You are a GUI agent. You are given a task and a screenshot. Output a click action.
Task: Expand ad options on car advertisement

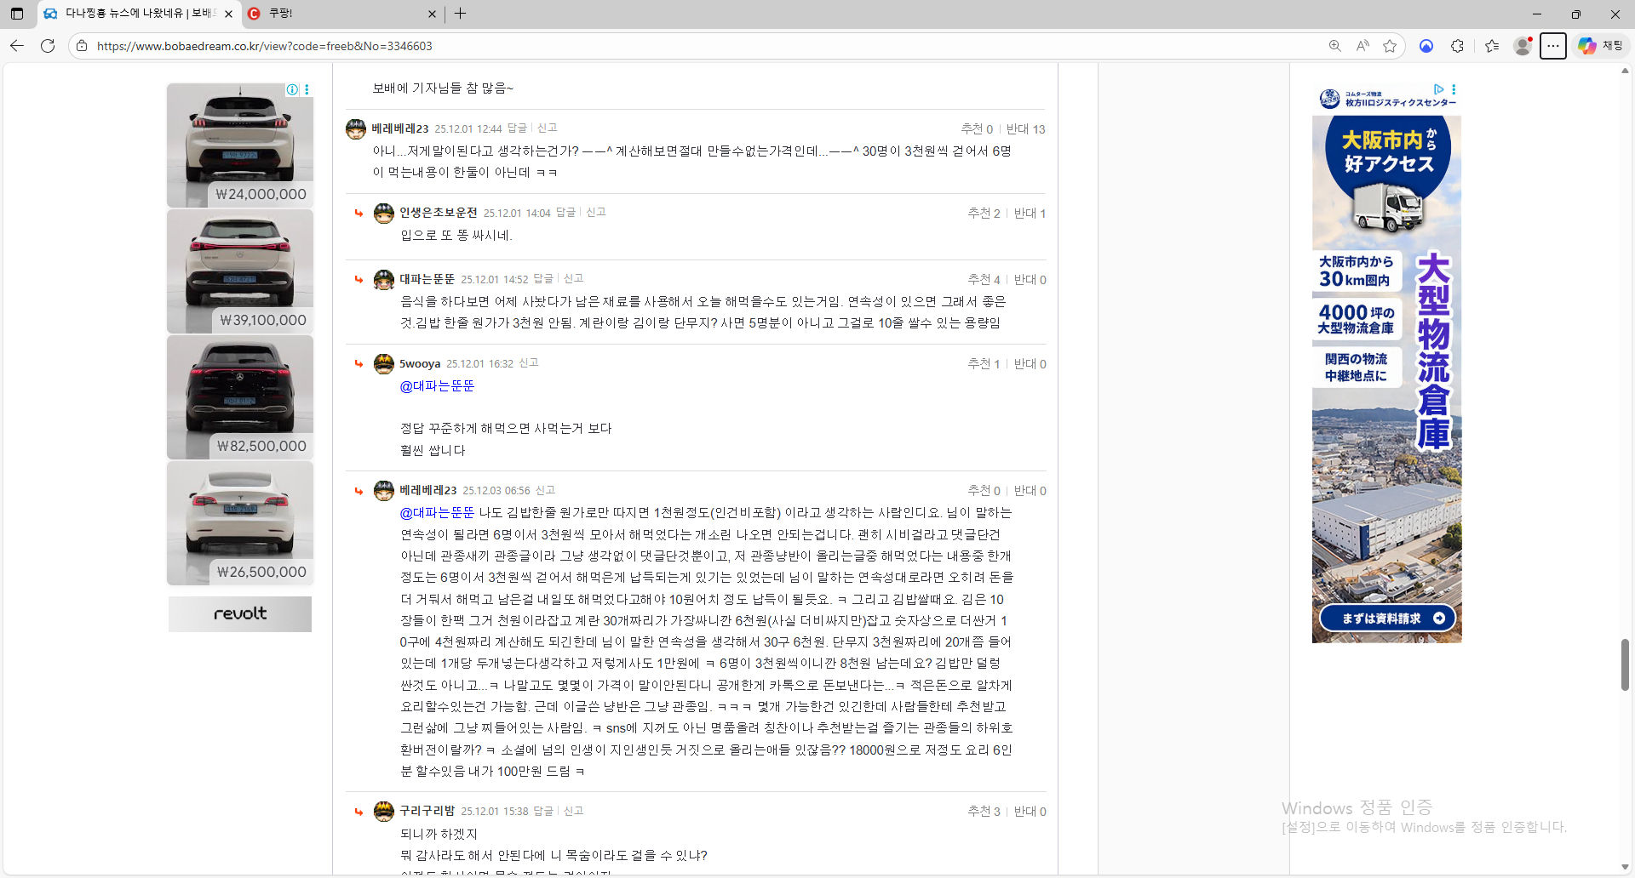(307, 90)
